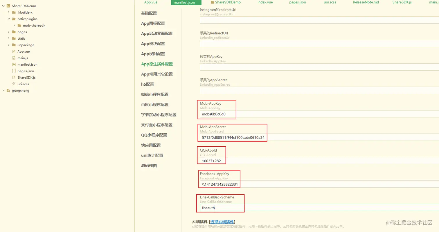Viewport: 439px width, 232px height.
Task: Open the 支付宝小程序配置 section
Action: coord(157,125)
